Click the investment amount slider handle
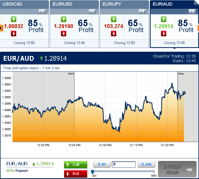 [x=92, y=172]
